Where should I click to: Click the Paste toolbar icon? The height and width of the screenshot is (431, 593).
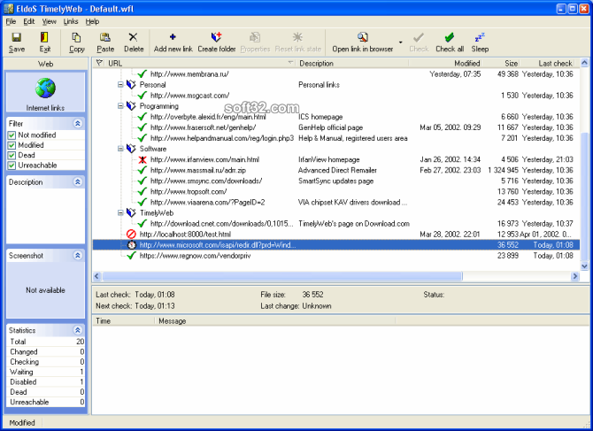pos(105,37)
